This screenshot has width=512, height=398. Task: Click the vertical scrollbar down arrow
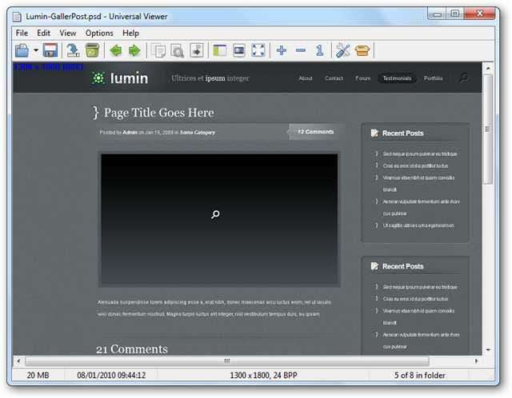tap(488, 349)
